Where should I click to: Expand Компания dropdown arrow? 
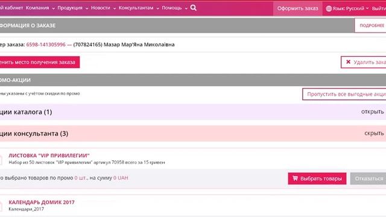[53, 8]
